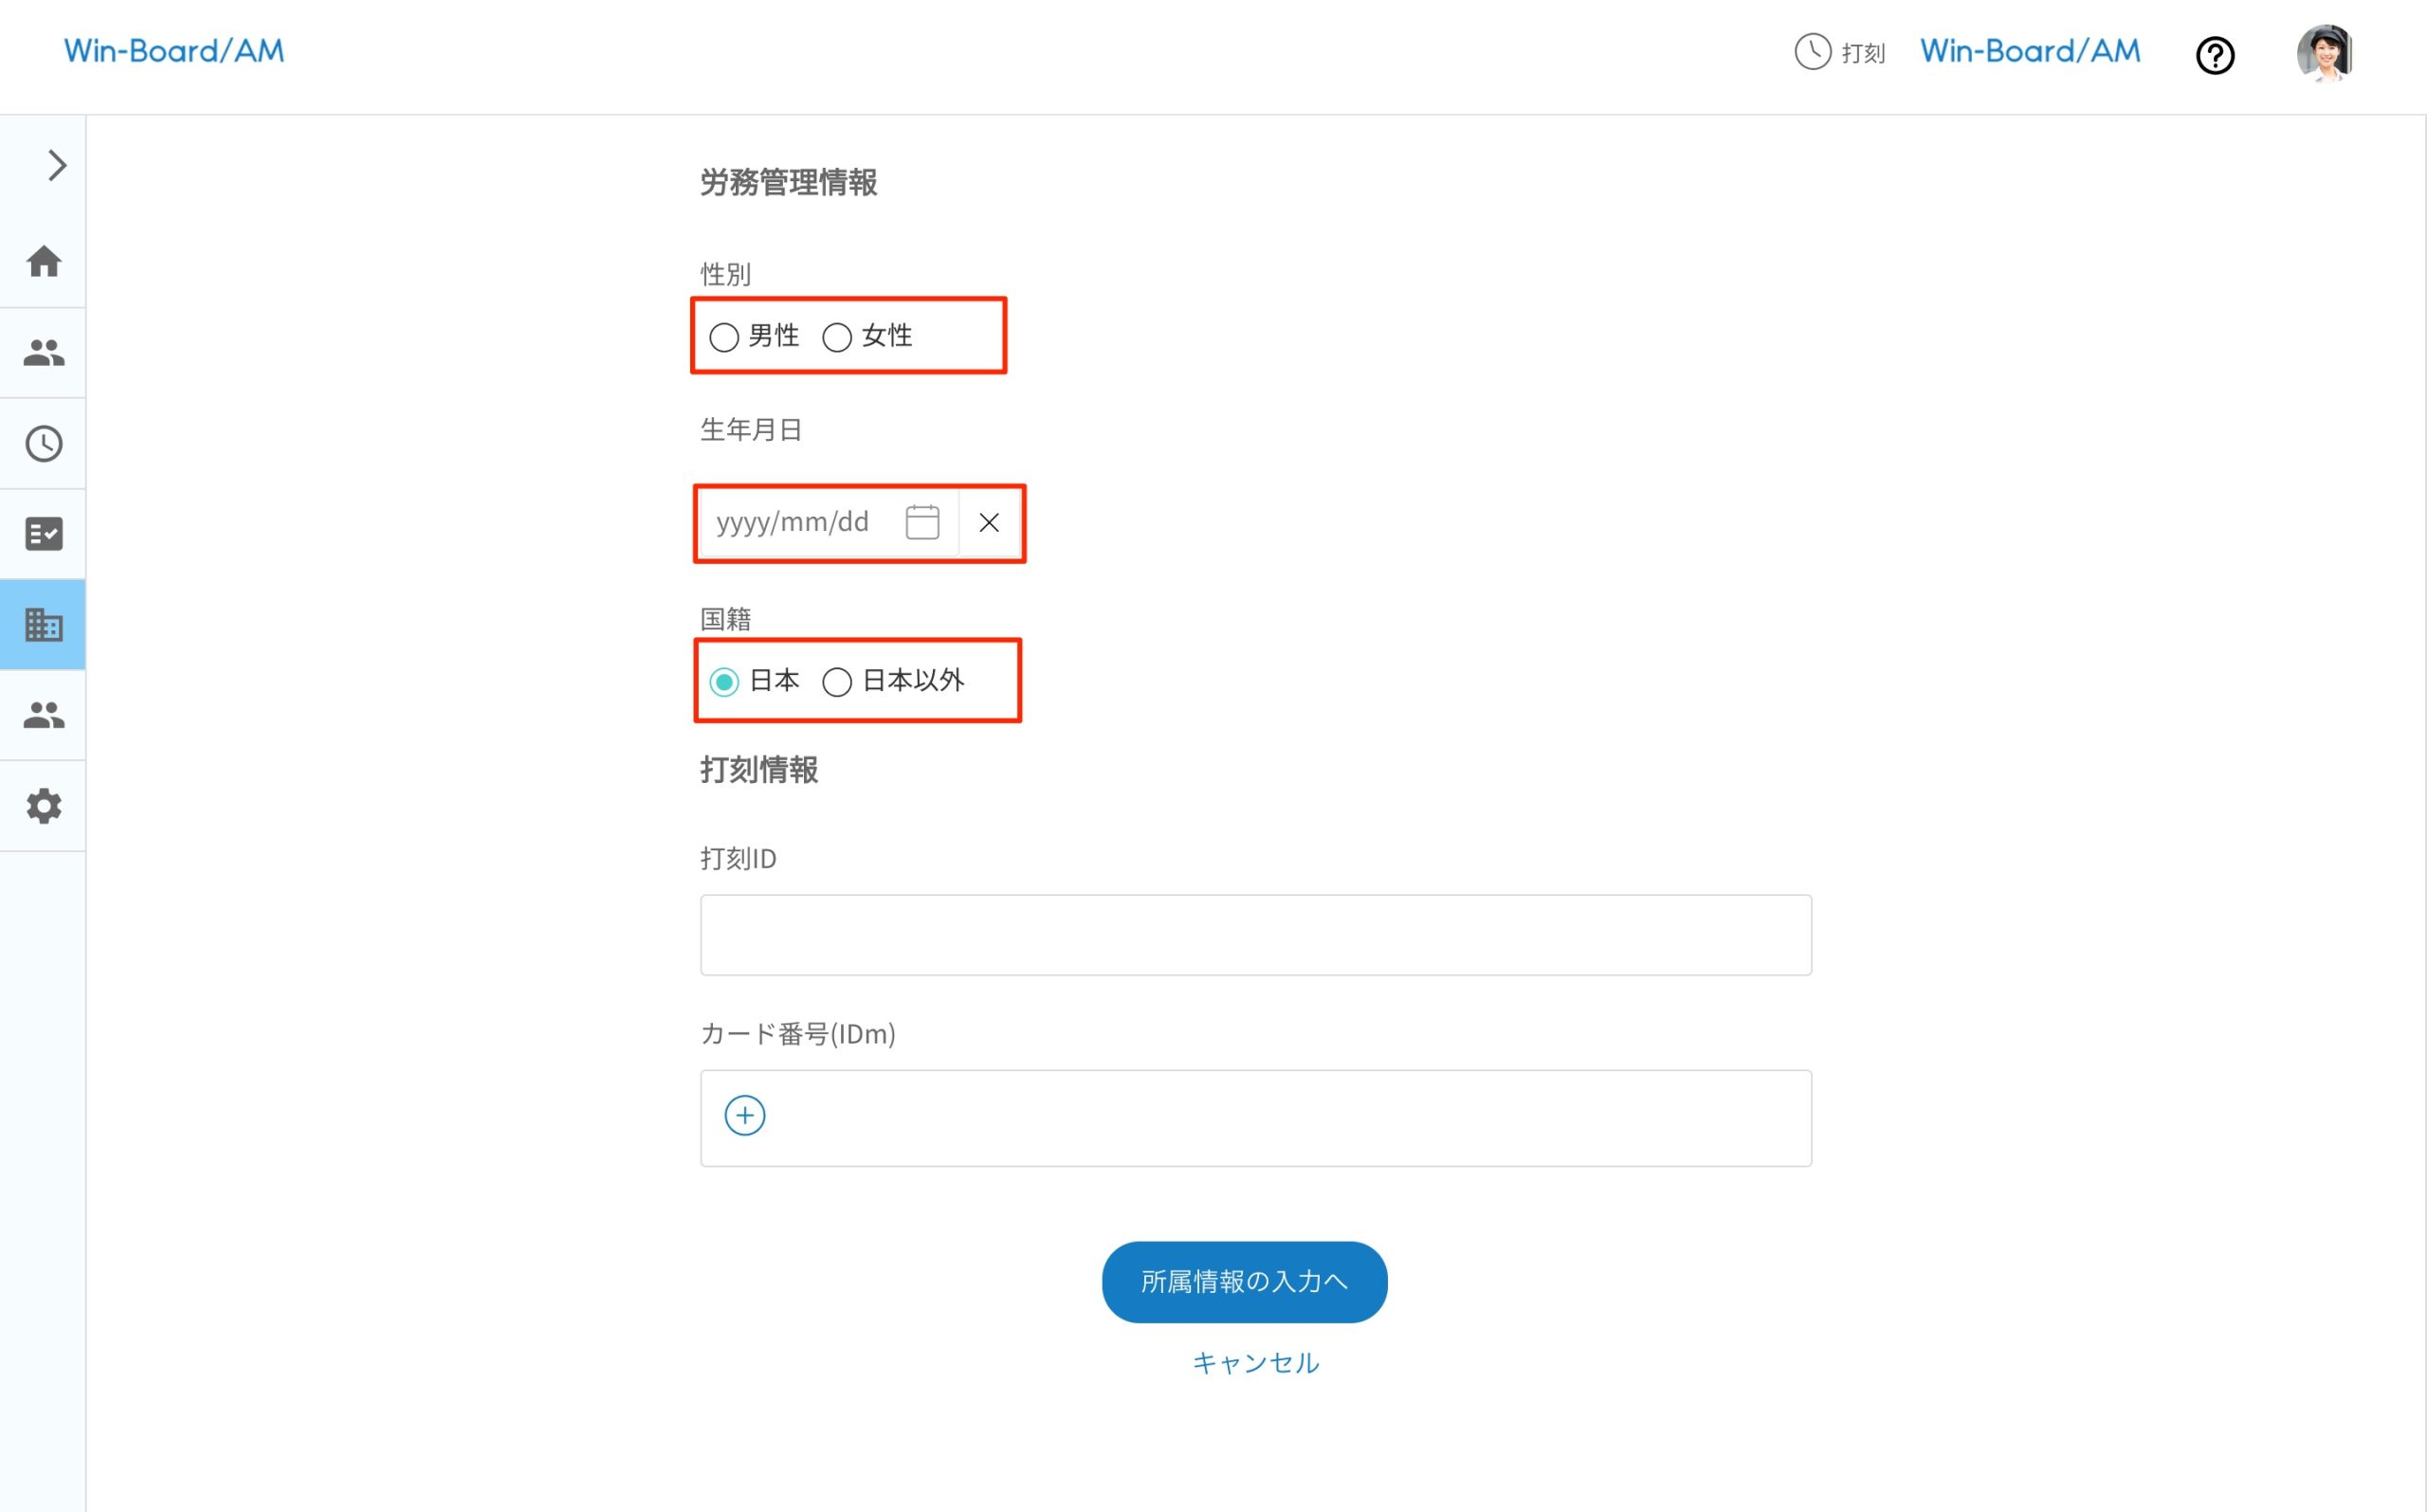Click the キャンセル link
This screenshot has width=2427, height=1512.
pyautogui.click(x=1255, y=1363)
